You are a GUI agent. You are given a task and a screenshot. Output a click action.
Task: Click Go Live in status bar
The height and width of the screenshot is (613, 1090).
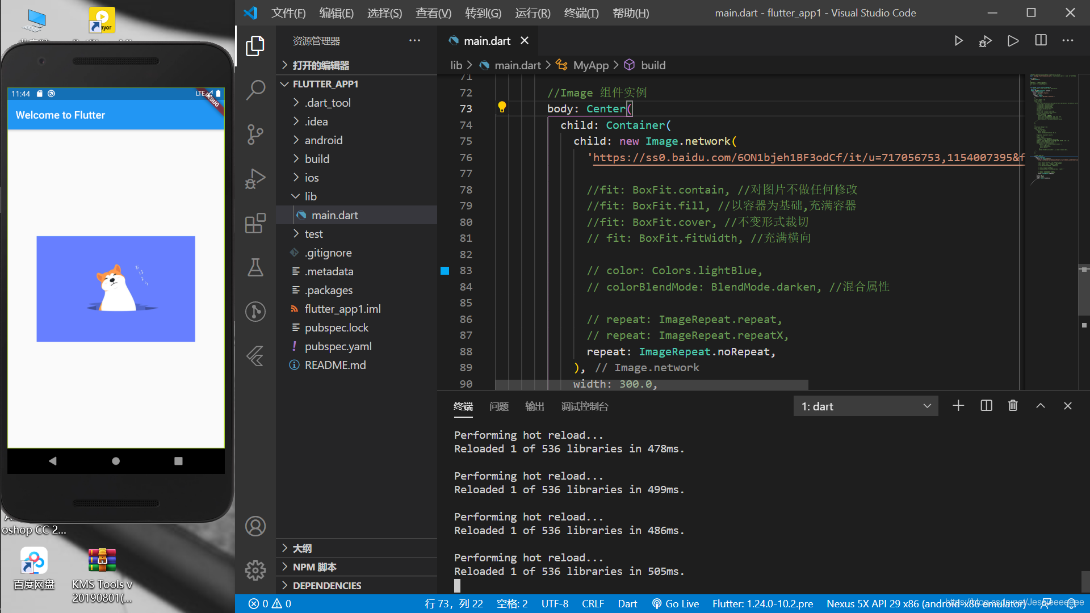tap(675, 604)
